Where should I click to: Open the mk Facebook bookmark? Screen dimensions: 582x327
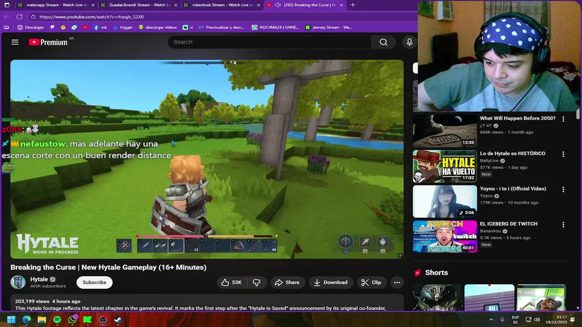click(100, 27)
